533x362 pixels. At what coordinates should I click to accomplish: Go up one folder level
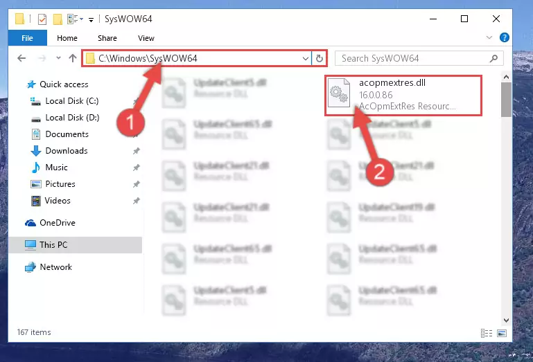[72, 58]
